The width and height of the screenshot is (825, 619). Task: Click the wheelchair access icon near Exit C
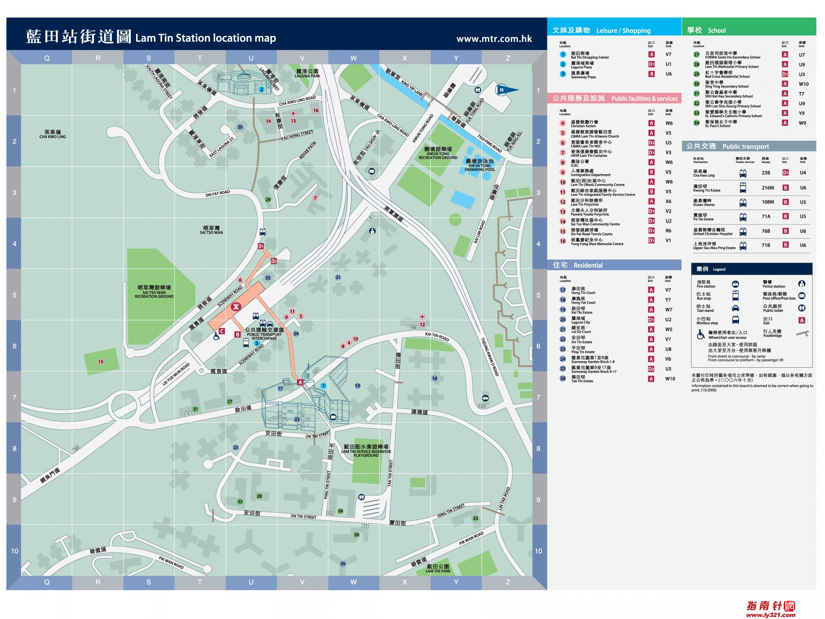point(217,336)
